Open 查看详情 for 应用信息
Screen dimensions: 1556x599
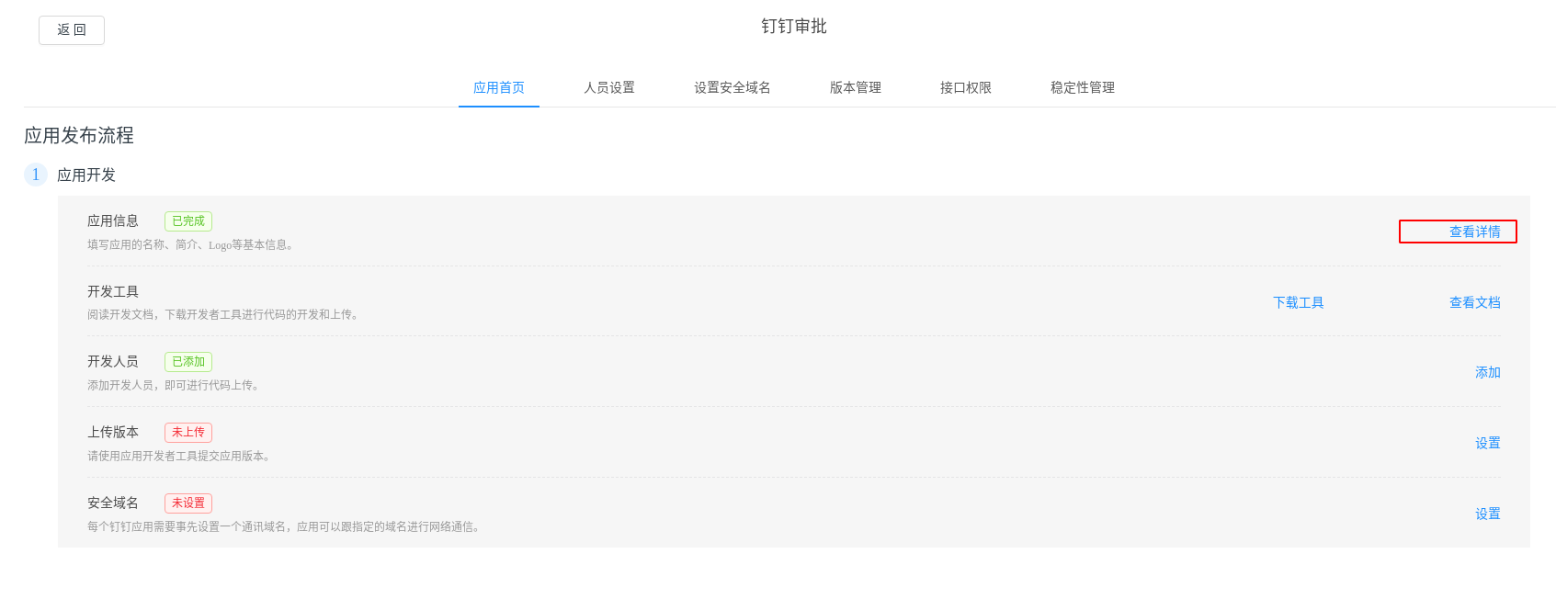[1474, 232]
